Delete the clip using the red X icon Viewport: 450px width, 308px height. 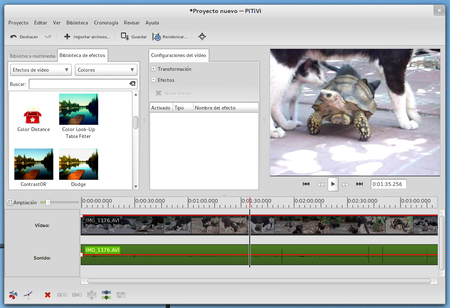(x=47, y=295)
